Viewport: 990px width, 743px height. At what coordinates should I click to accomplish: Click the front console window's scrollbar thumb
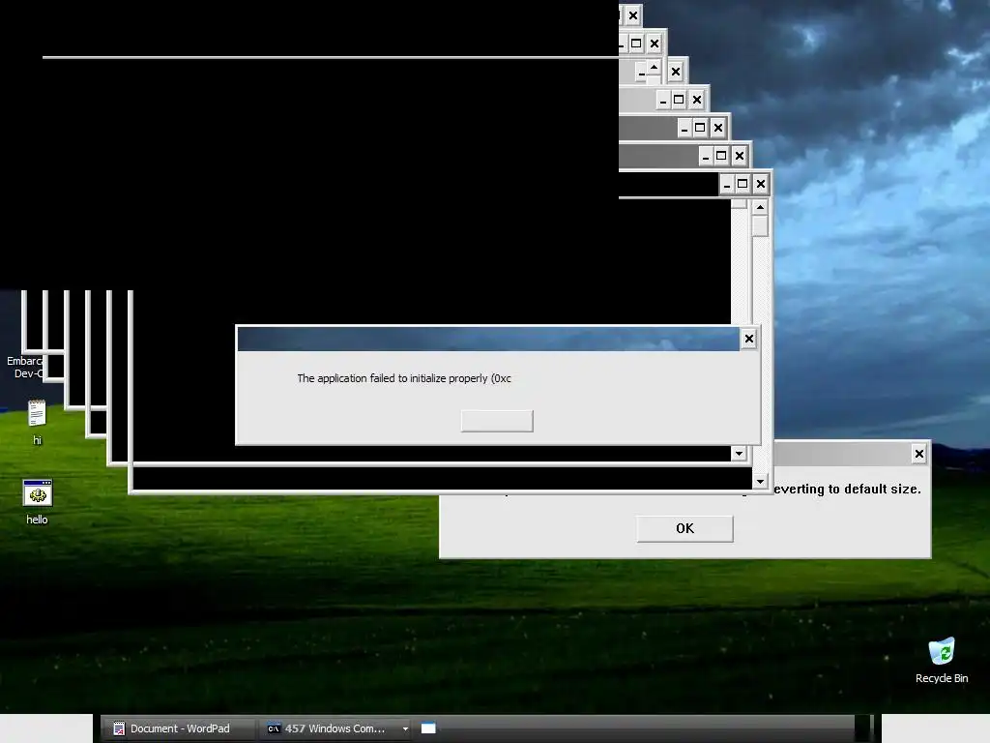pos(760,225)
